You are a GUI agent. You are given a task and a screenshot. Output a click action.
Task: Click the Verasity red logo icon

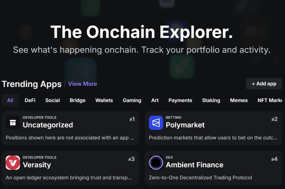point(13,162)
